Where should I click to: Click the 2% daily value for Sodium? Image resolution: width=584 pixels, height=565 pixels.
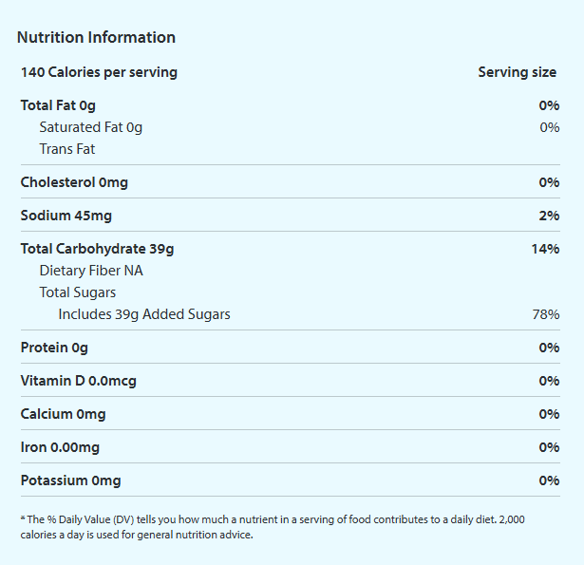[549, 216]
